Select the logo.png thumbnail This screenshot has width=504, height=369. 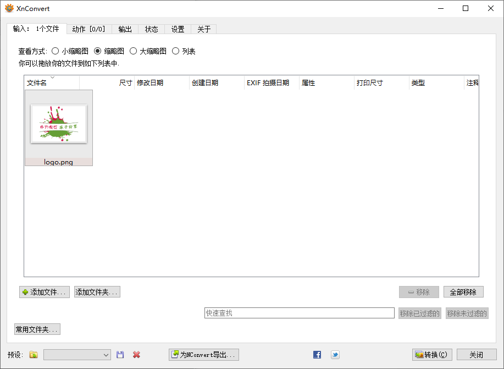click(59, 128)
